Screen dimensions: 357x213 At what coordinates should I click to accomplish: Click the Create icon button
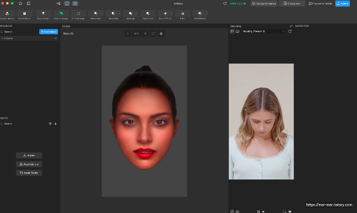coord(292,4)
